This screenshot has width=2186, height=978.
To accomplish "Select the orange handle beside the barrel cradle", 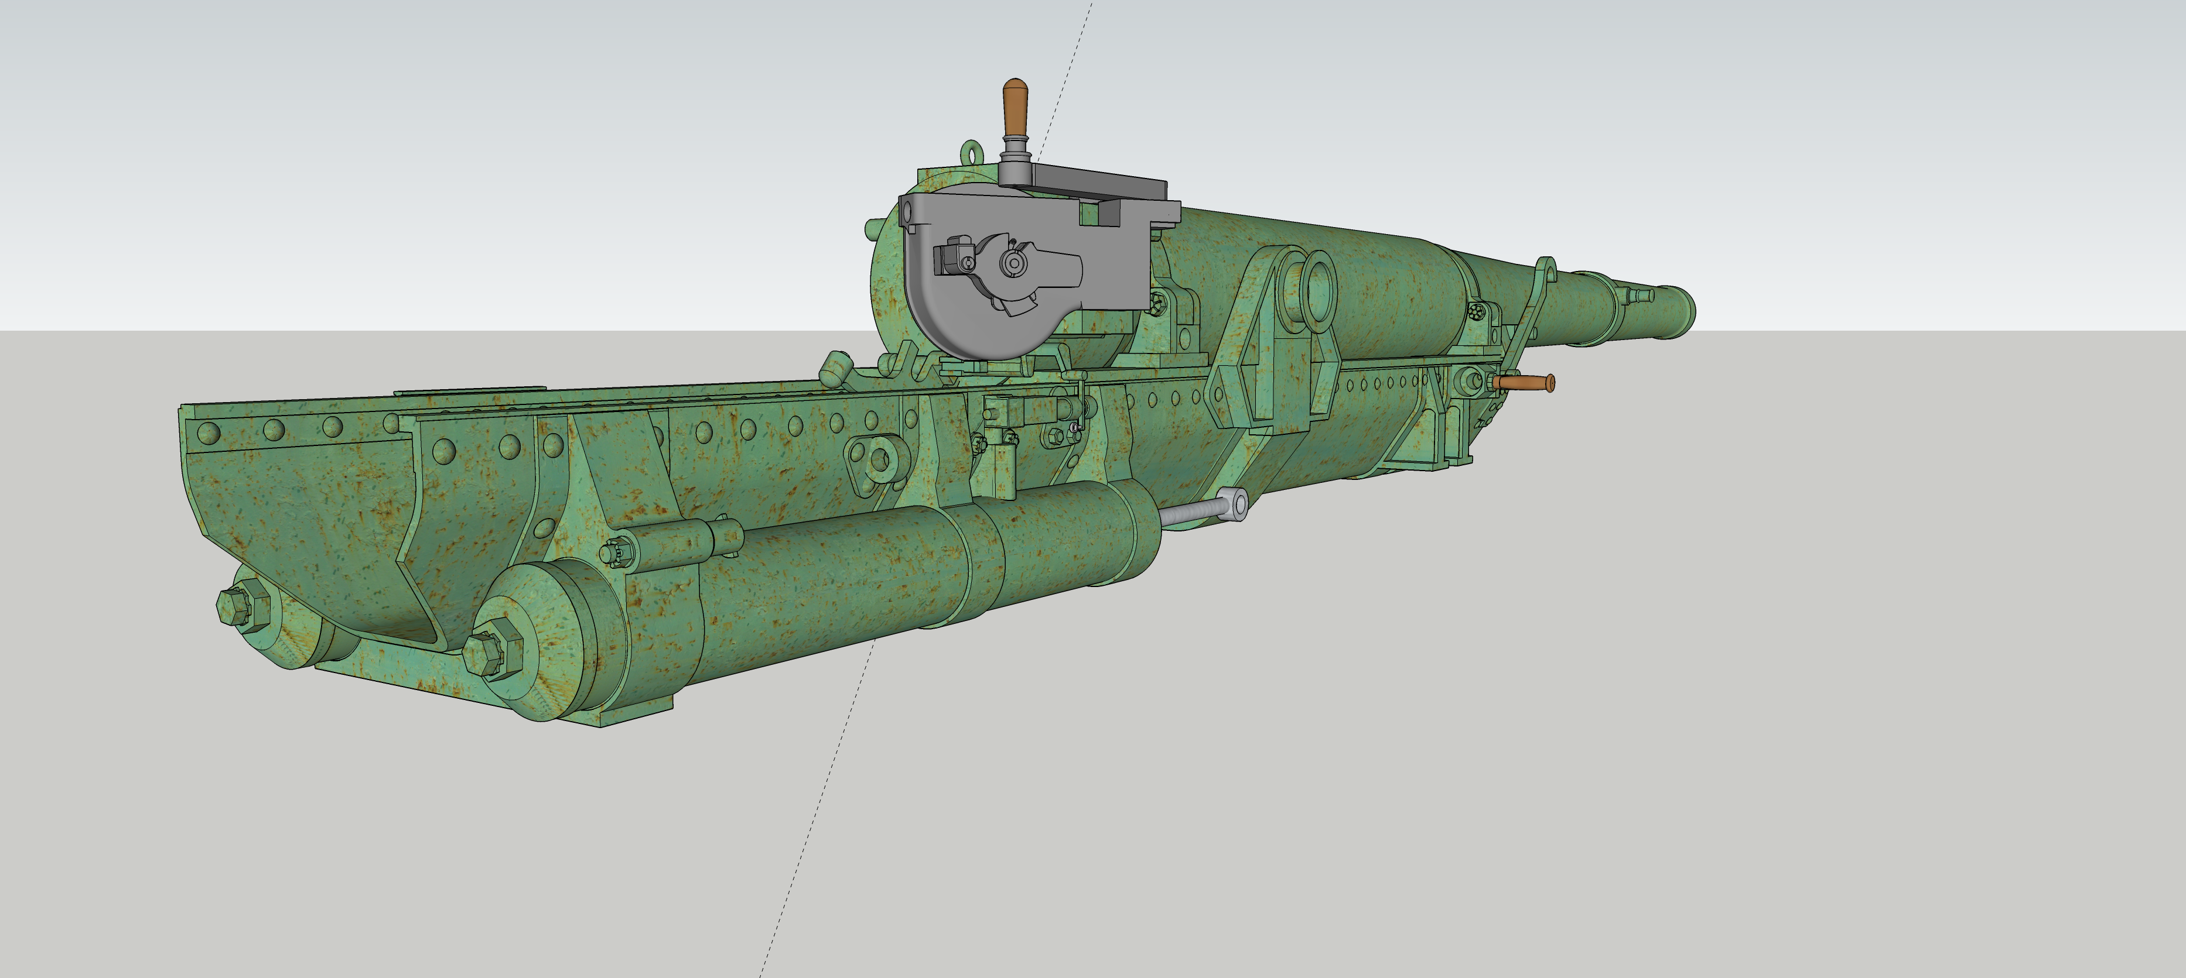I will [1524, 383].
